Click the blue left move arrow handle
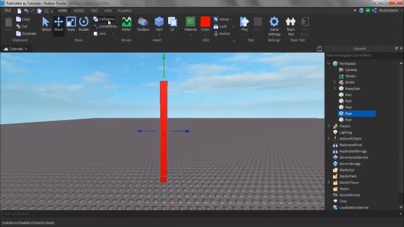Viewport: 404px width, 227px height. (x=147, y=131)
